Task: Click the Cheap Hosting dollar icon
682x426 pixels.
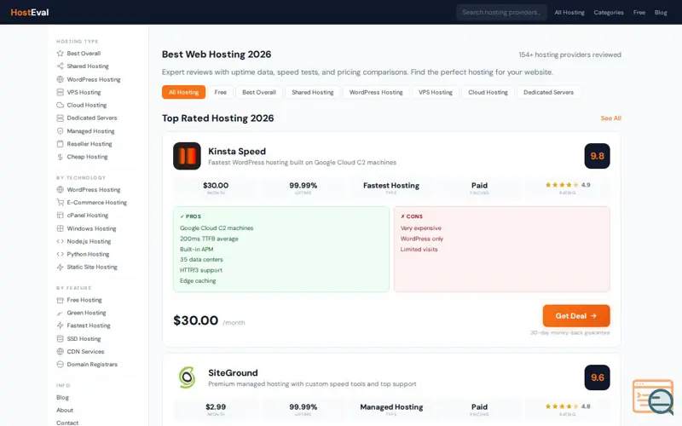Action: pos(60,157)
